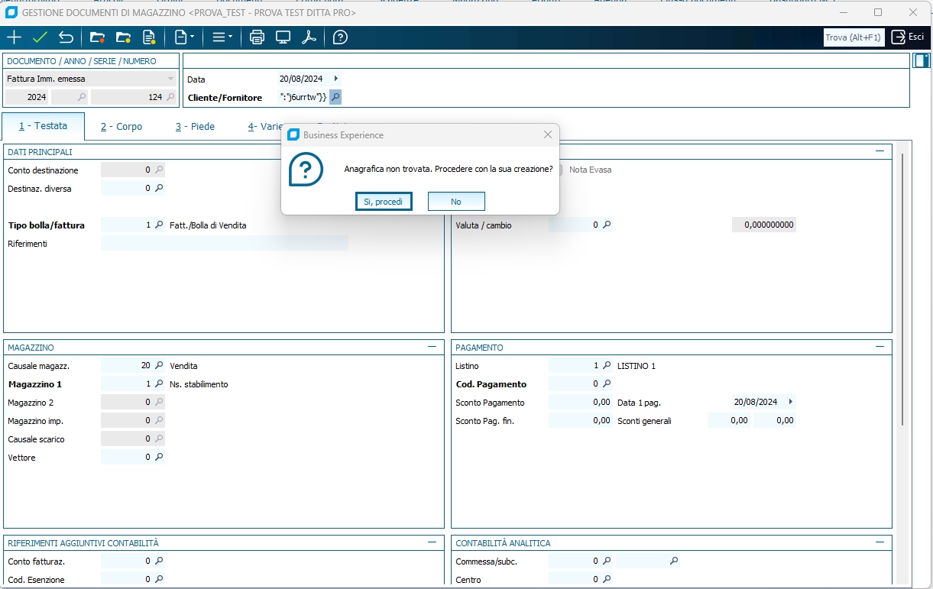Click the PDF export icon
Image resolution: width=933 pixels, height=589 pixels.
[309, 37]
